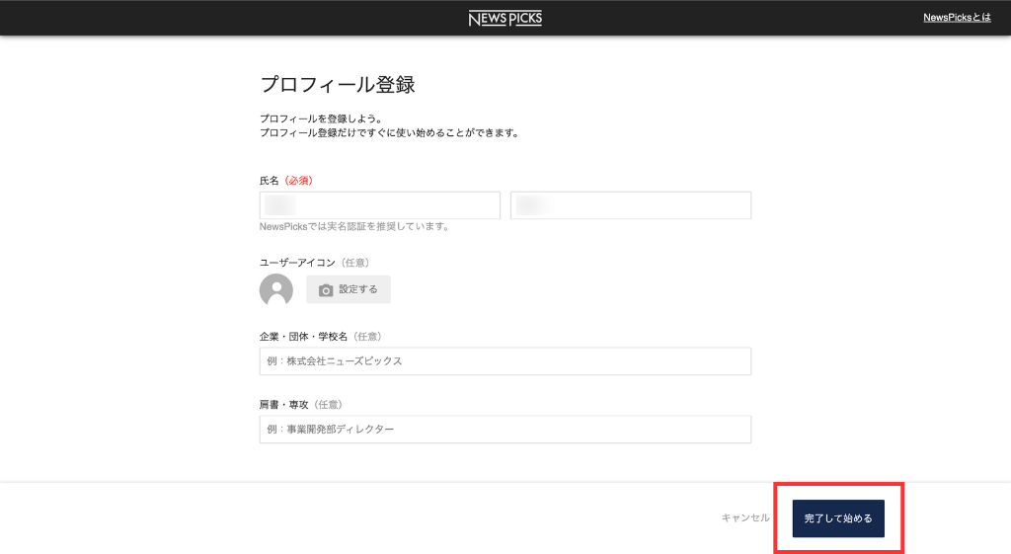The width and height of the screenshot is (1011, 554).
Task: Click the NewsPicks logo in the header
Action: click(505, 18)
